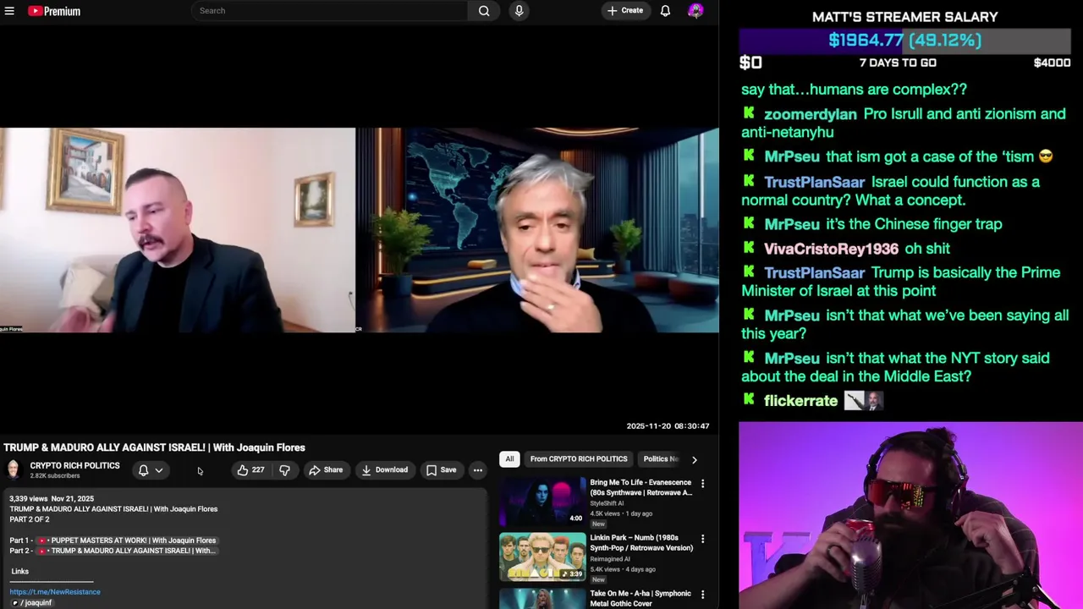Click chat username zoomerdylan
This screenshot has height=609, width=1083.
[x=811, y=114]
